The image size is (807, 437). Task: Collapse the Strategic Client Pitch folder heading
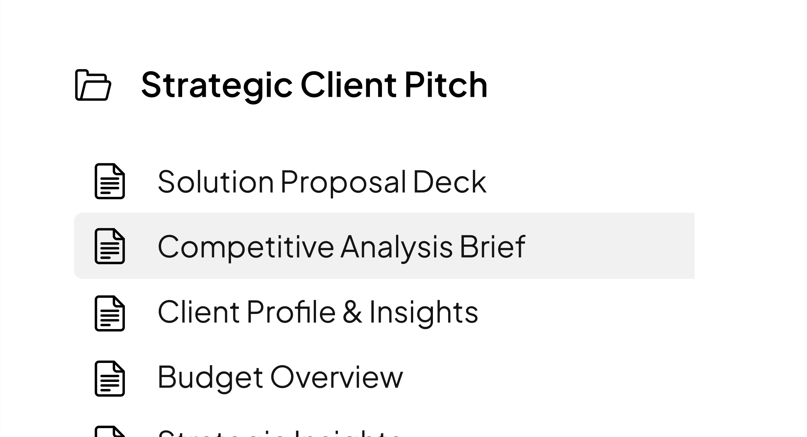tap(314, 85)
